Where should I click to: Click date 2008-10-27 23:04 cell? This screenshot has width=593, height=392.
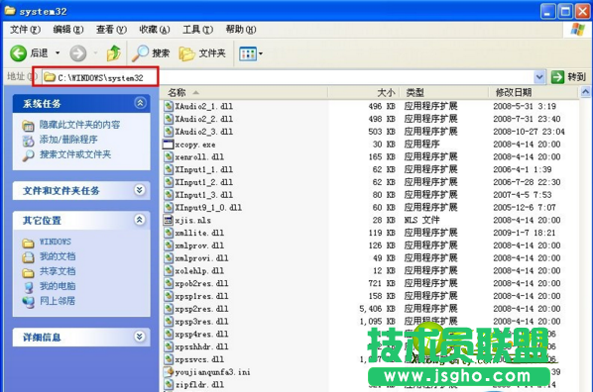coord(529,132)
